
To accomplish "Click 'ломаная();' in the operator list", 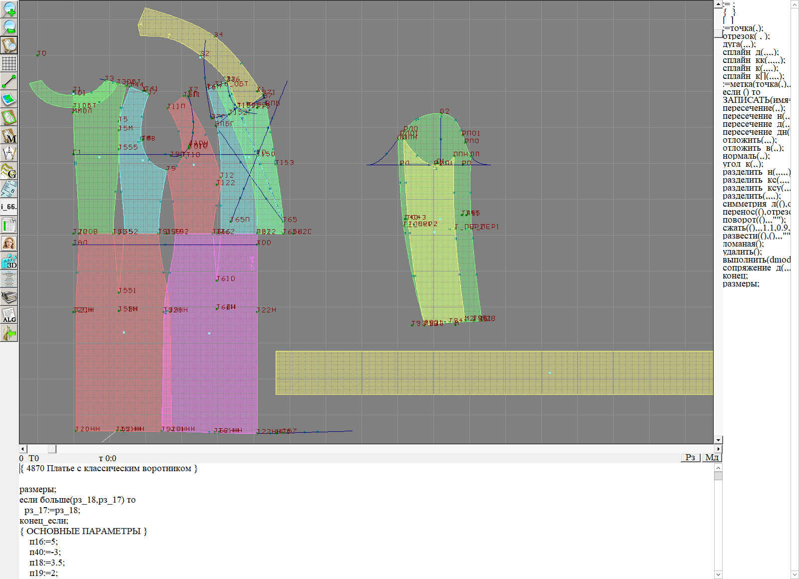I will (743, 244).
